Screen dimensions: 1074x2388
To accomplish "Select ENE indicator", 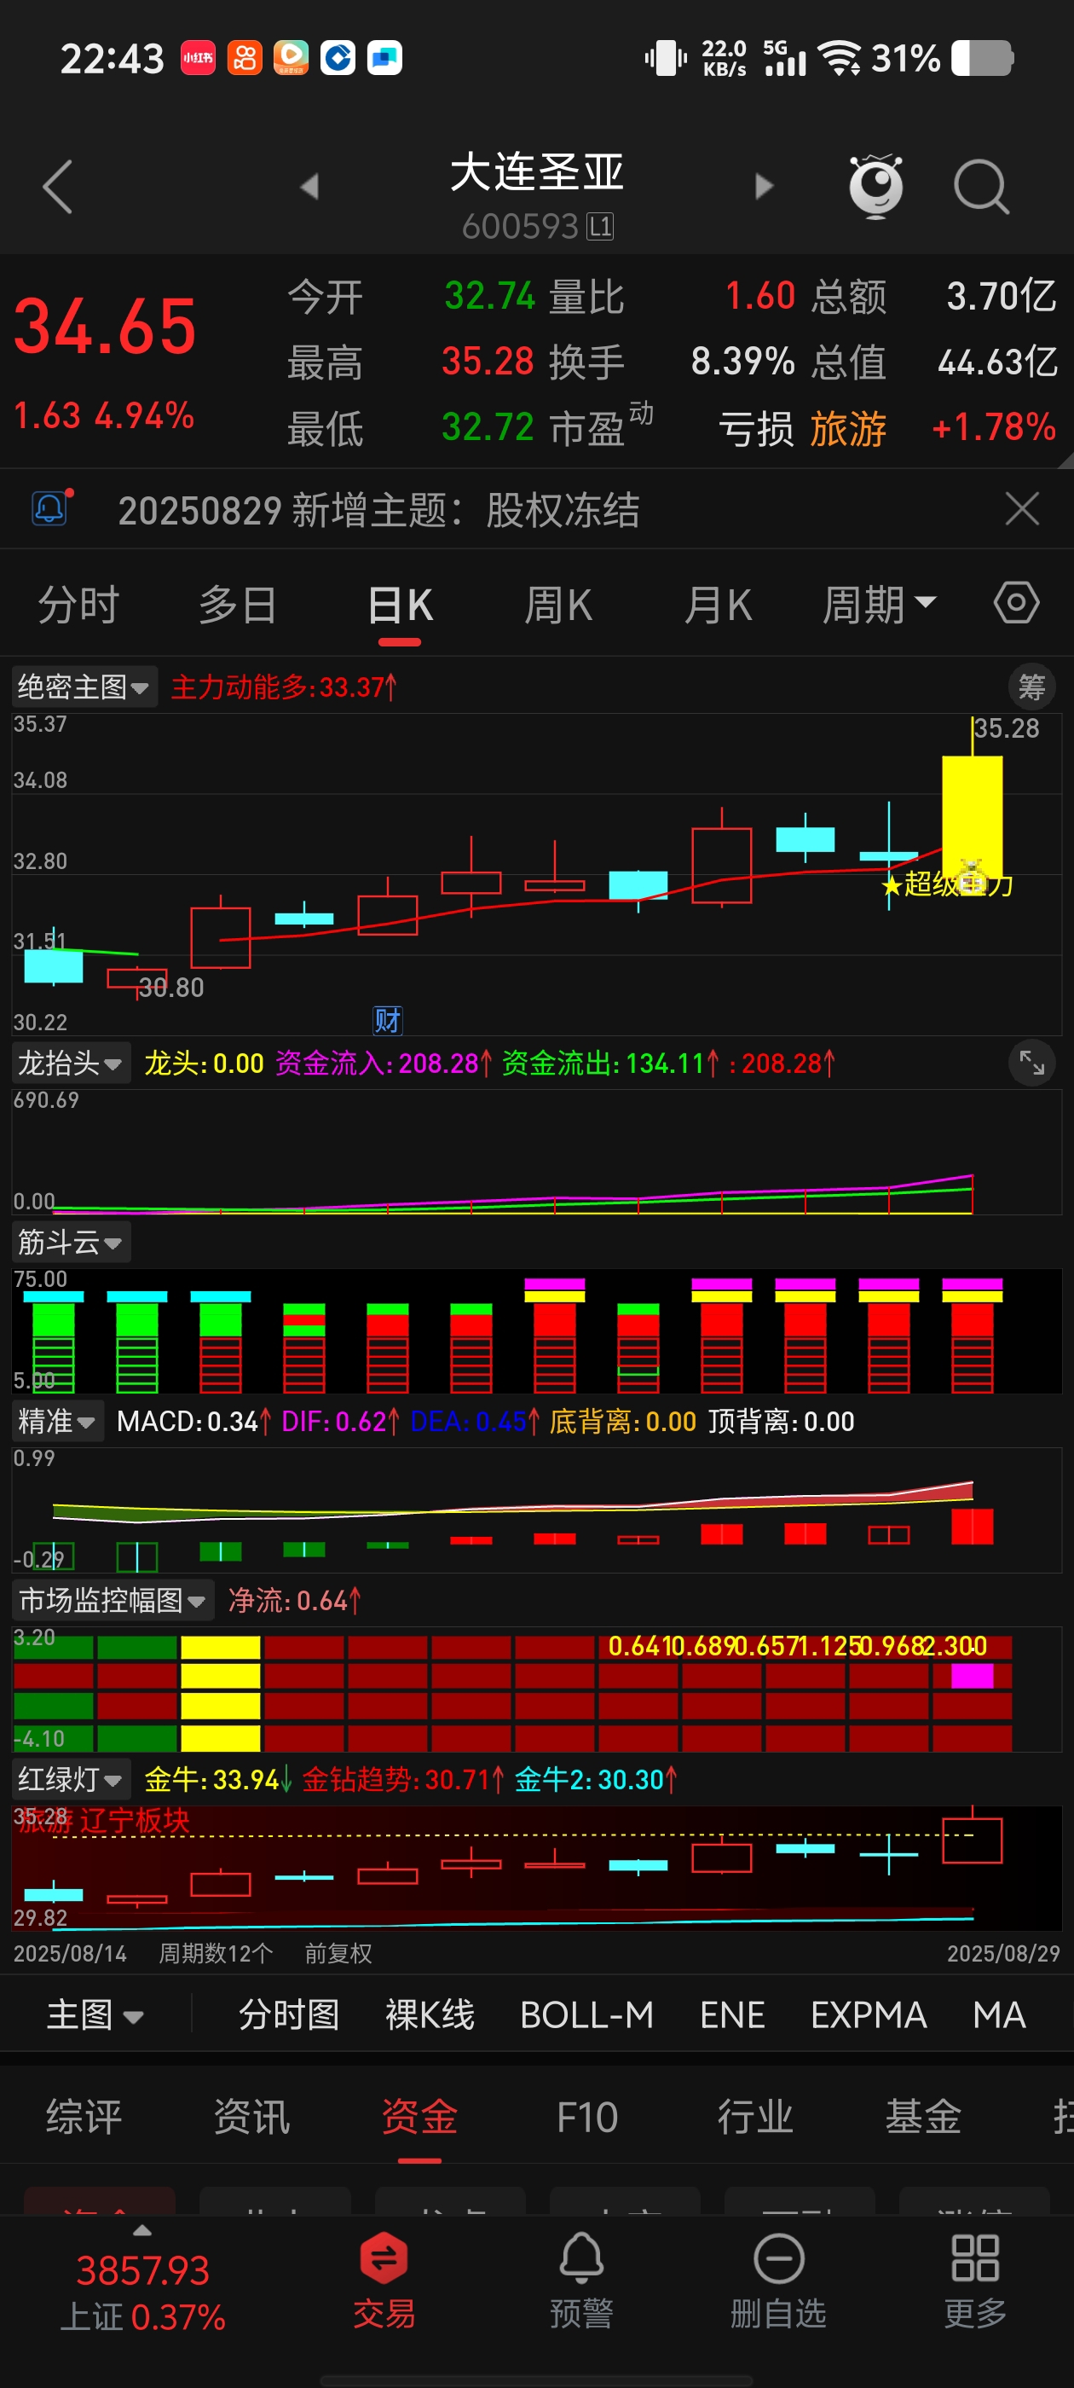I will pos(732,2014).
